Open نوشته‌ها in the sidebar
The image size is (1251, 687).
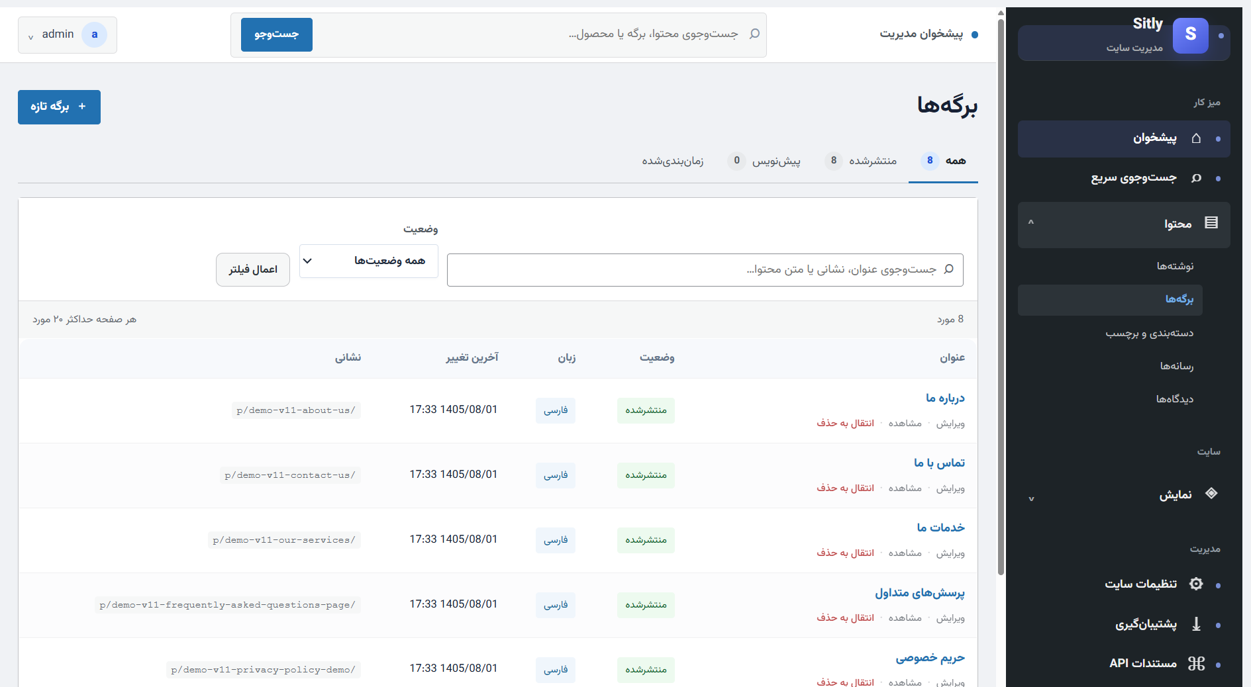pos(1175,266)
